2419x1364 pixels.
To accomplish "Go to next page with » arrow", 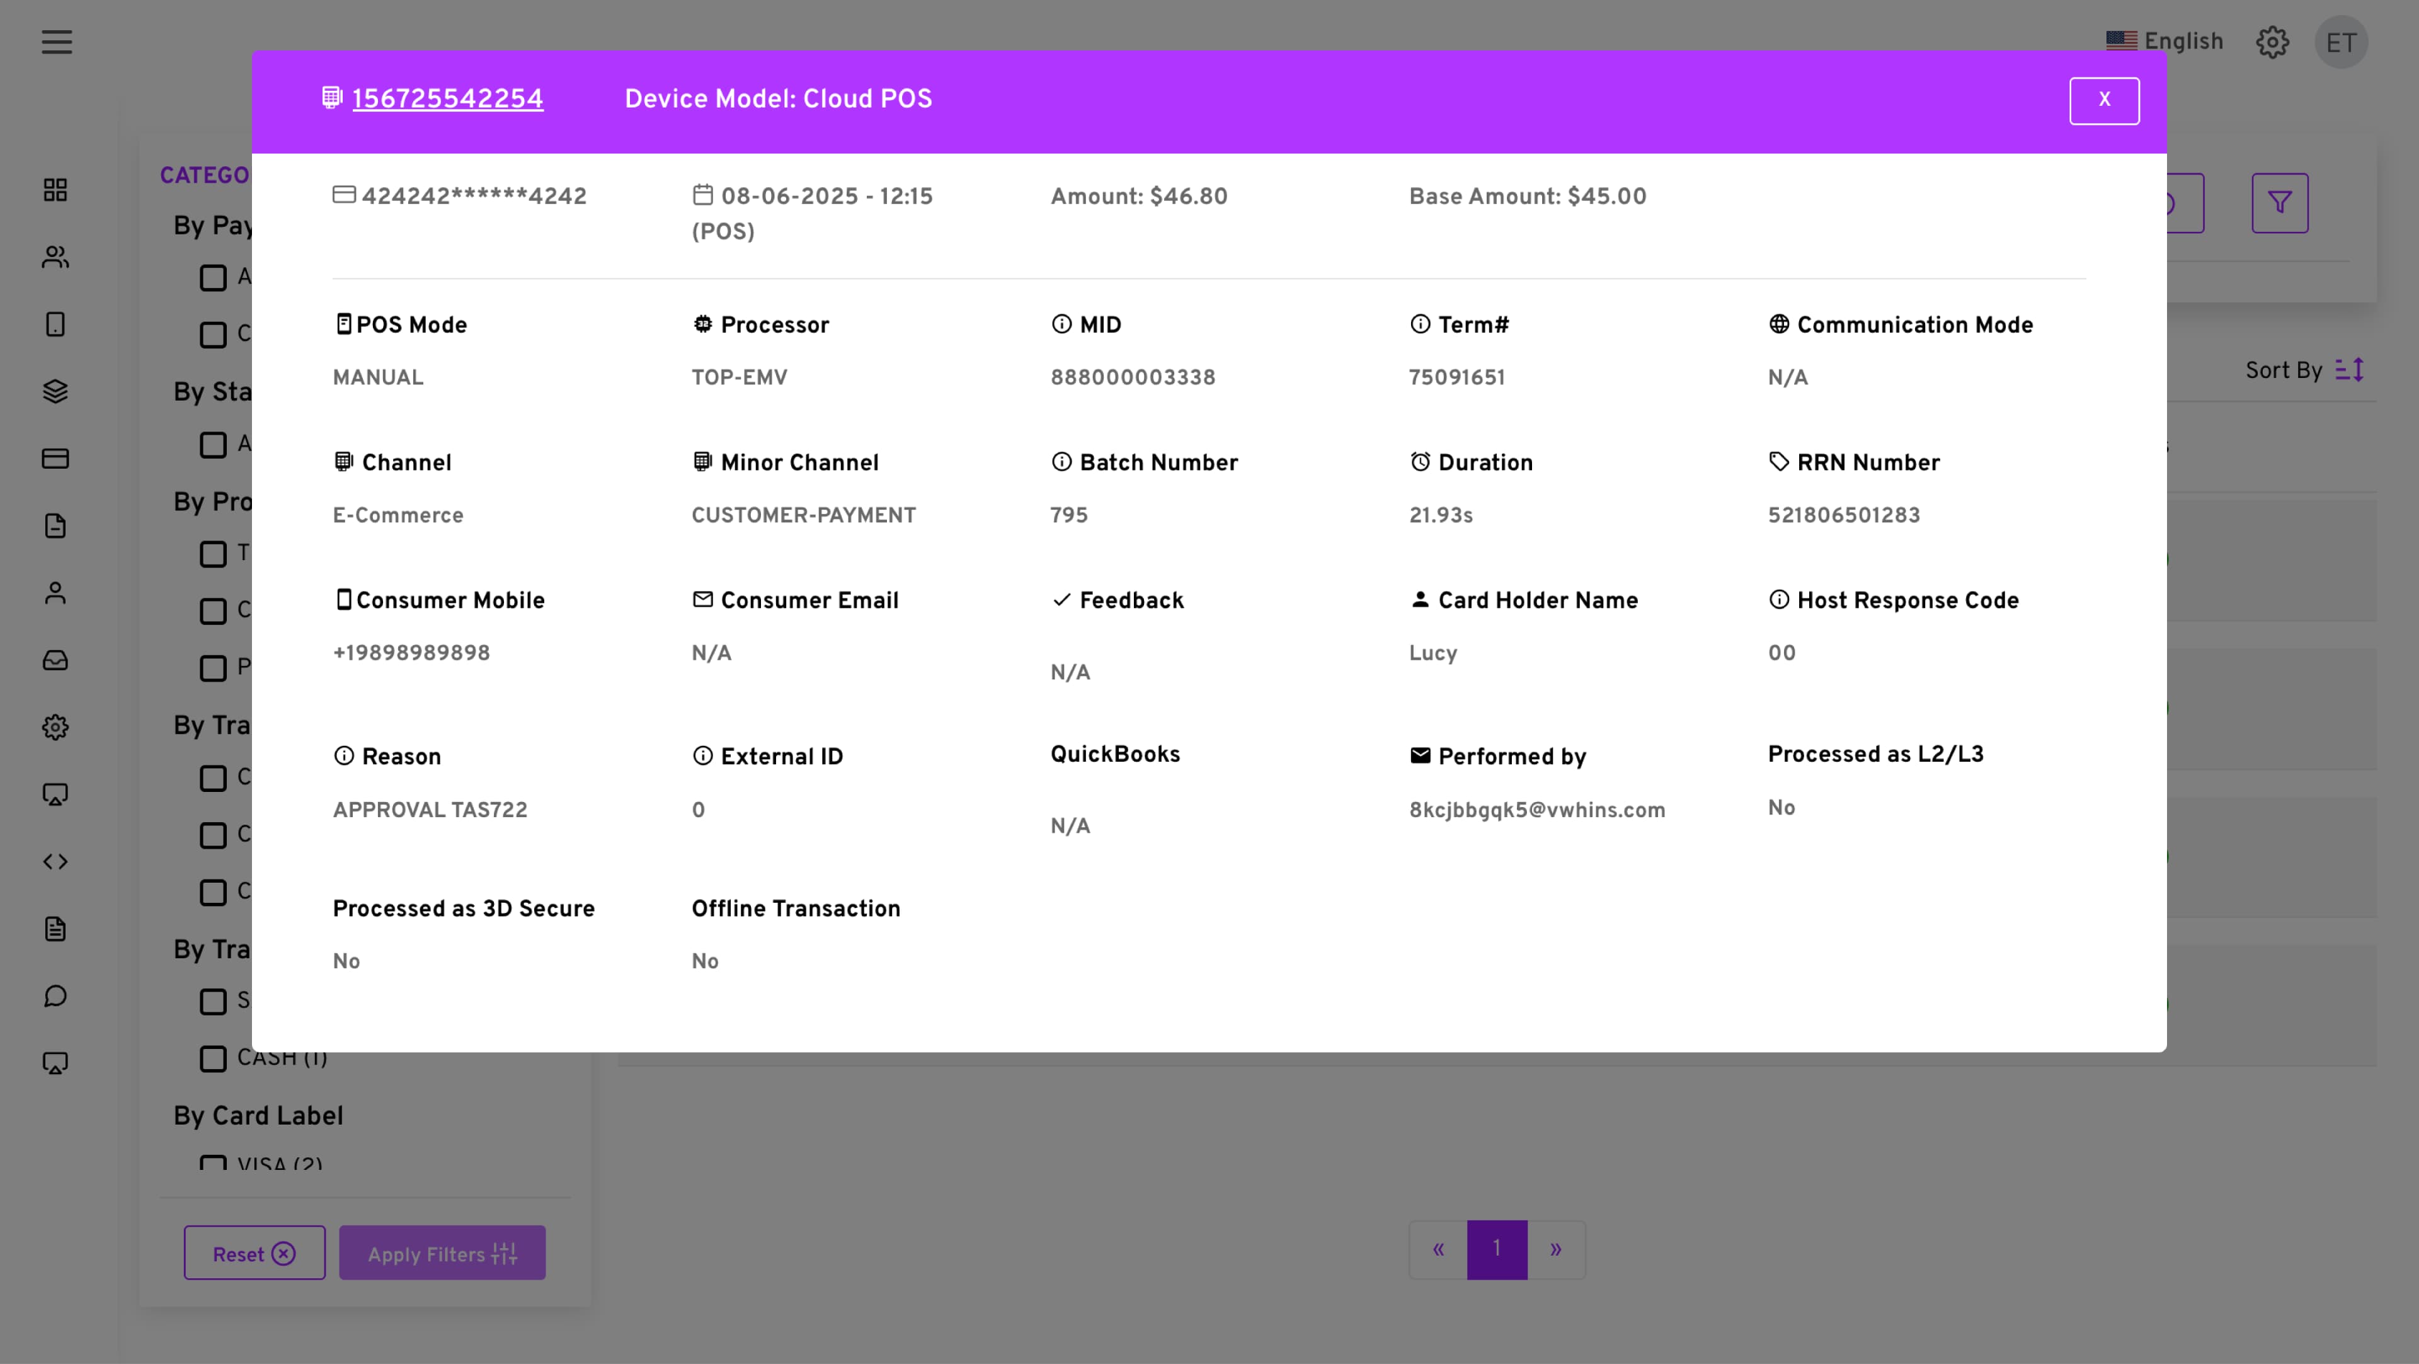I will 1555,1249.
